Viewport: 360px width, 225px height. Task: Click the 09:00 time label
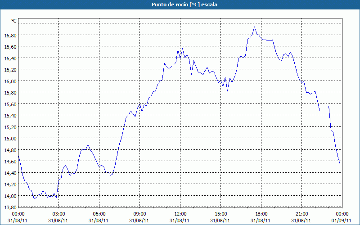(139, 214)
